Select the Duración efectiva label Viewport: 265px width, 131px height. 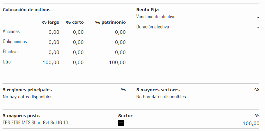(x=152, y=27)
